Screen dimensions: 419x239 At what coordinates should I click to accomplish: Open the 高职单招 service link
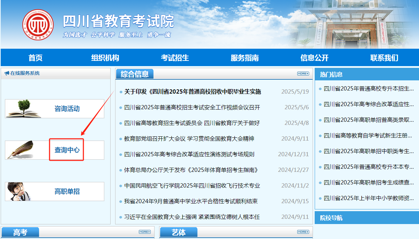click(67, 191)
